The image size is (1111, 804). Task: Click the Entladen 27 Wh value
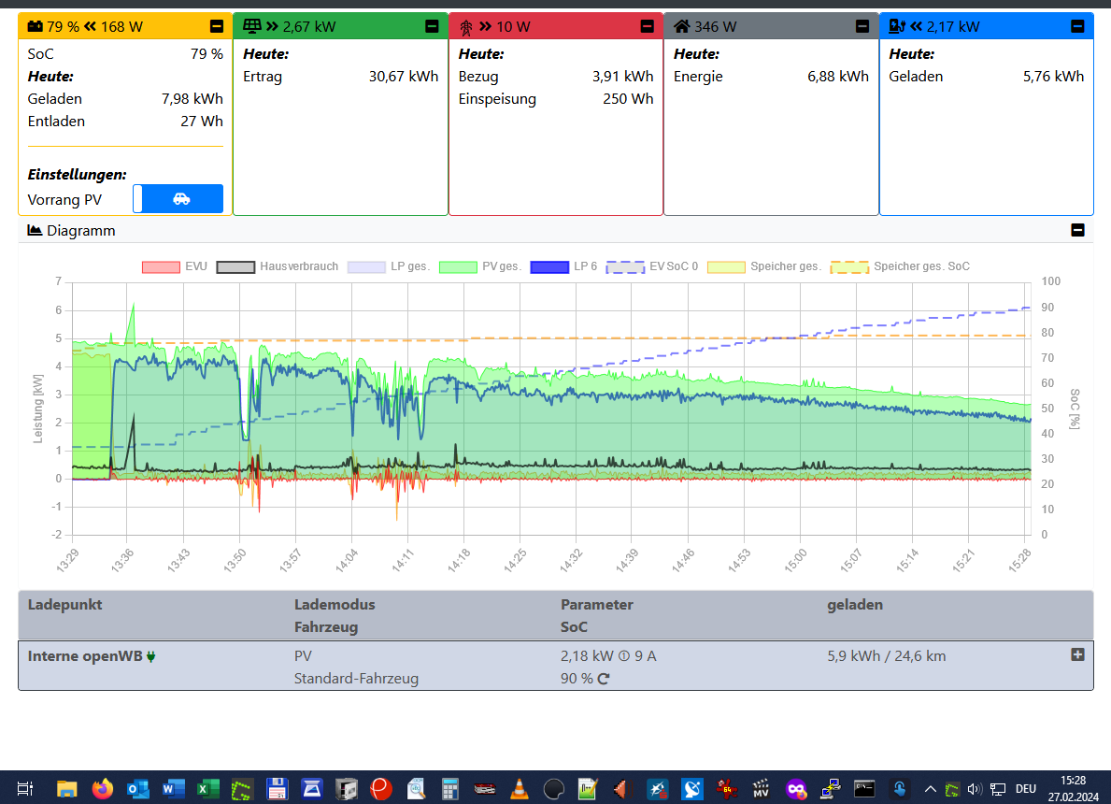(x=201, y=122)
